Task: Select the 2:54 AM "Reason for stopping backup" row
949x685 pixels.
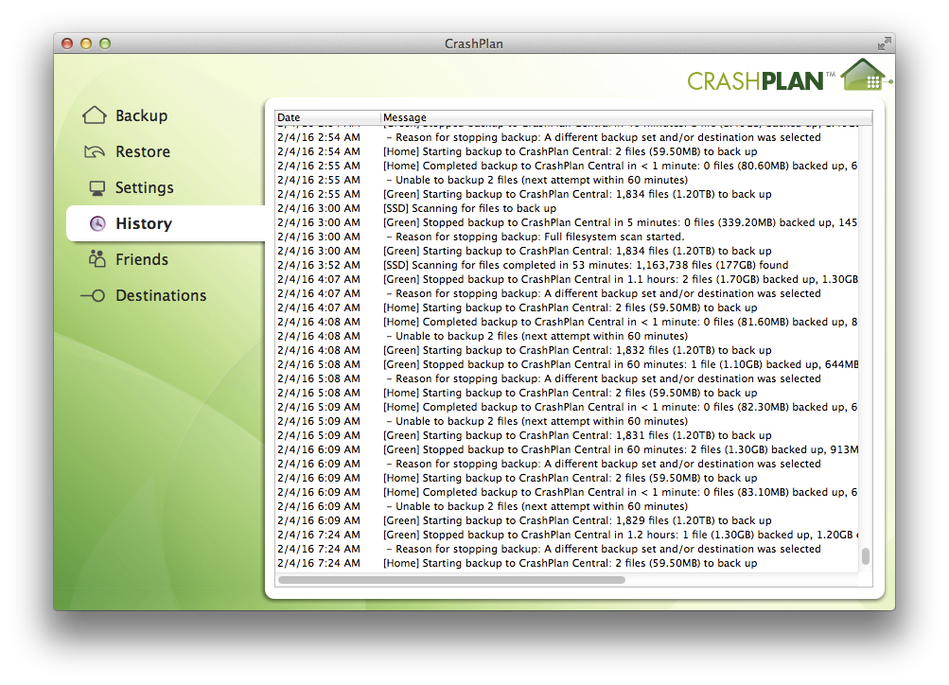Action: (x=567, y=137)
